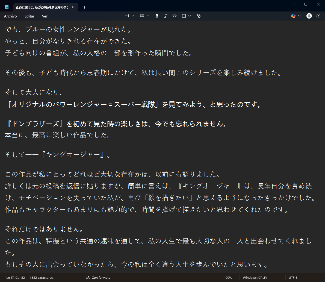325x282 pixels.
Task: Open the Ver menu for view options
Action: coord(45,16)
